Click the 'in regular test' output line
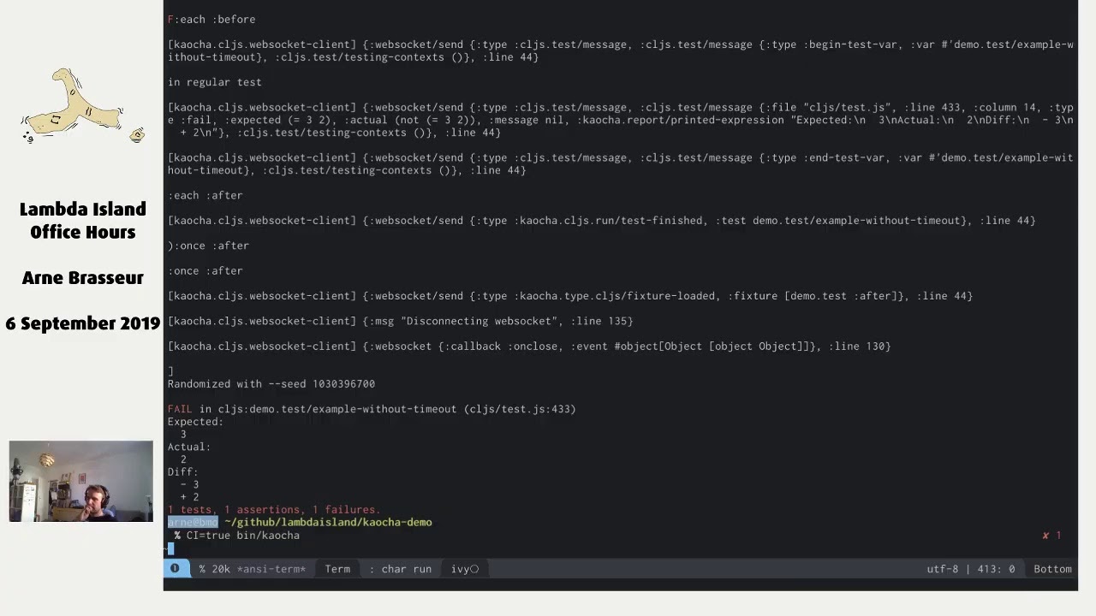 point(215,82)
